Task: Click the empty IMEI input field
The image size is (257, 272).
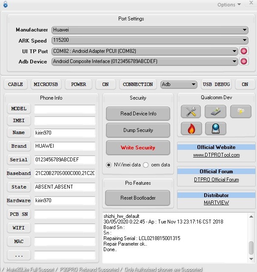Action: (65, 121)
